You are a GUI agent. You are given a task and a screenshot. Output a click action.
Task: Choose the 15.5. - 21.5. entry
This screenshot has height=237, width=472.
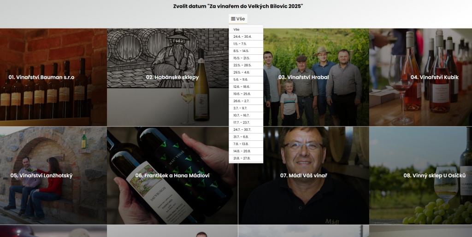[246, 58]
